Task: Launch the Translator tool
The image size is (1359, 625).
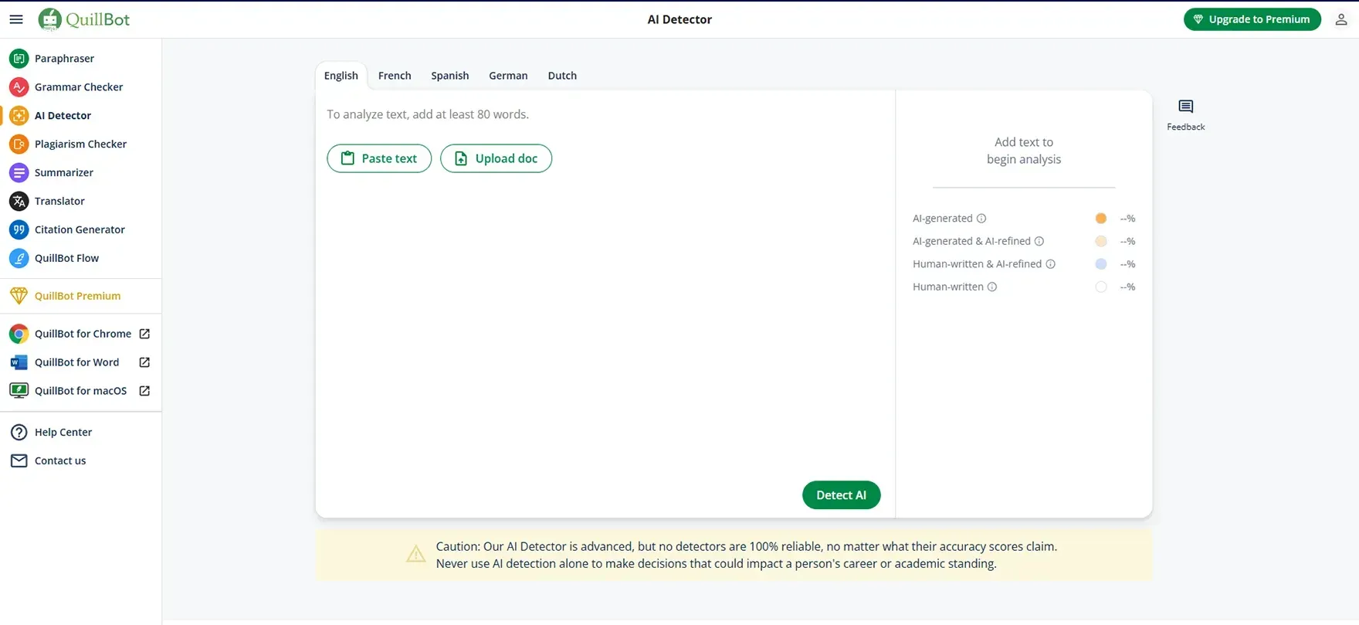Action: coord(59,202)
